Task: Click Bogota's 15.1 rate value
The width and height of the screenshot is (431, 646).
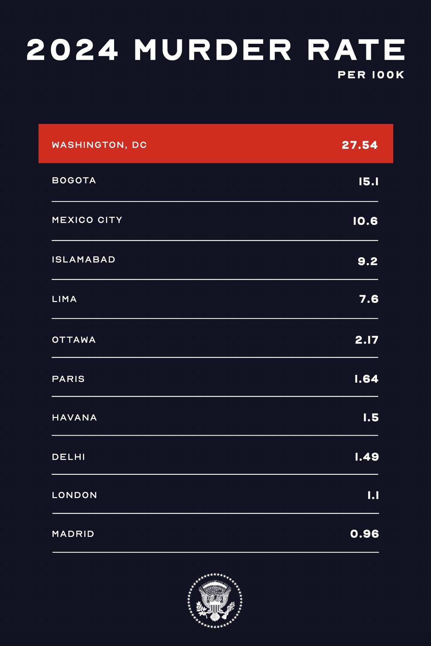Action: coord(368,181)
